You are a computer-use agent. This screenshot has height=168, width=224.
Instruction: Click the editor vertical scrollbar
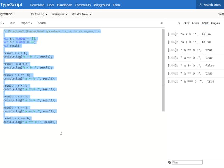pos(163,71)
